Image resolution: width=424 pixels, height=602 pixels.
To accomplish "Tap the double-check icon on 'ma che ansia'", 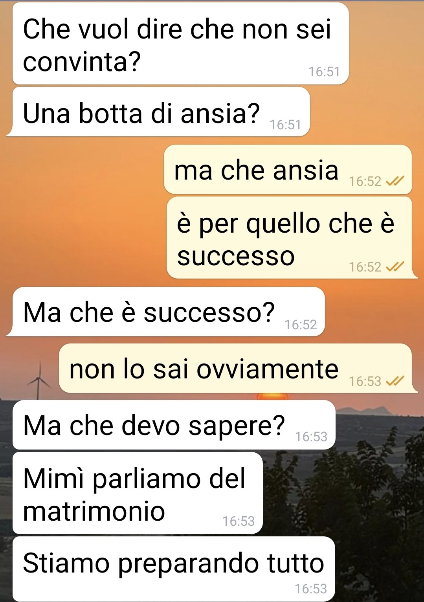I will [395, 181].
